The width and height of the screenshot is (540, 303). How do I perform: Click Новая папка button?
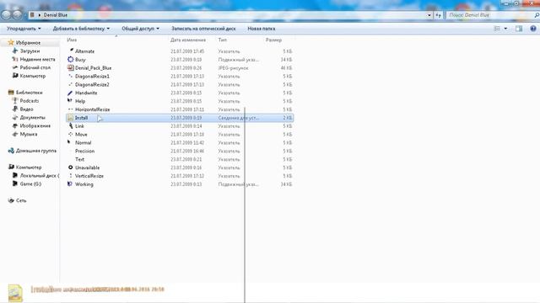click(261, 29)
